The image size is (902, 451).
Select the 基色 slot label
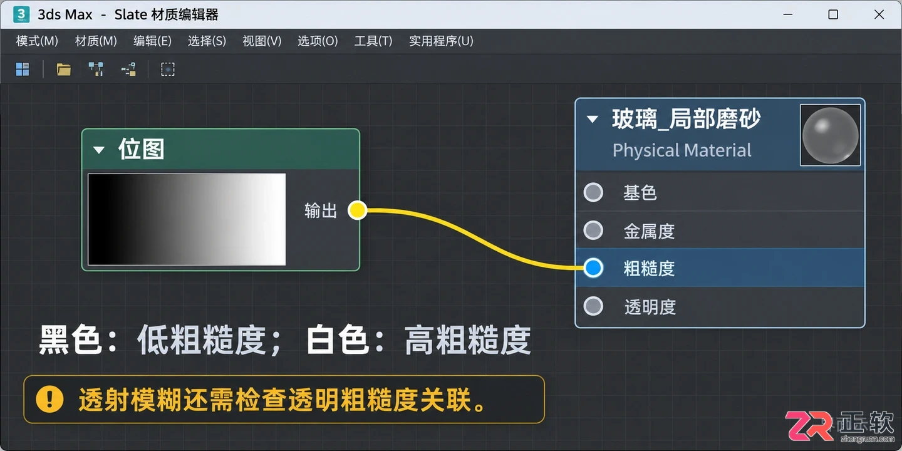[x=640, y=192]
